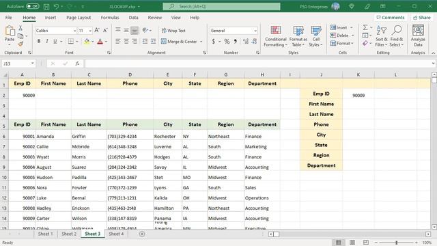Toggle Middle Align

[126, 30]
